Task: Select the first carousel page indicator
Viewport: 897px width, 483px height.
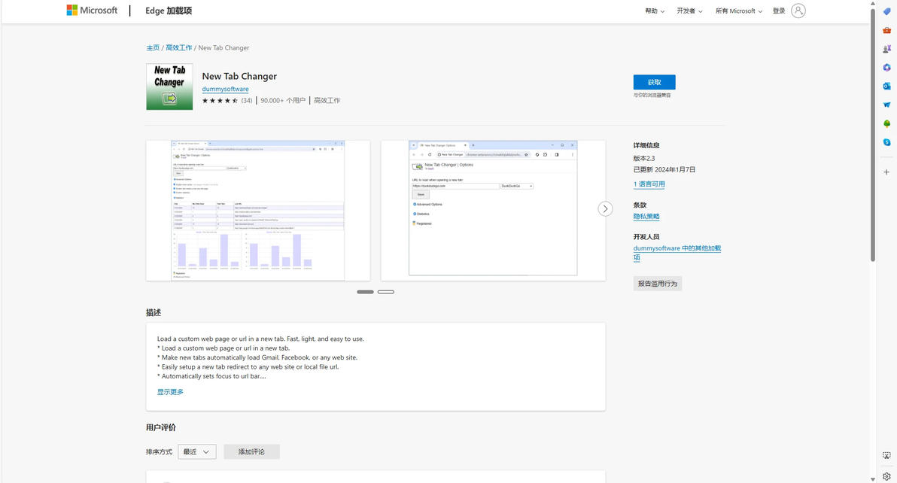Action: click(x=365, y=292)
